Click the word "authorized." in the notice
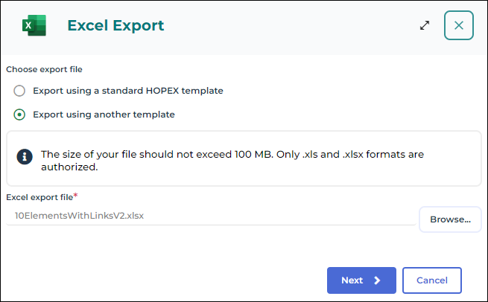 69,167
